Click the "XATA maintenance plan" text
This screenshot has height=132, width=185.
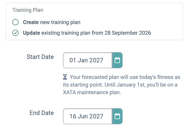(92, 92)
